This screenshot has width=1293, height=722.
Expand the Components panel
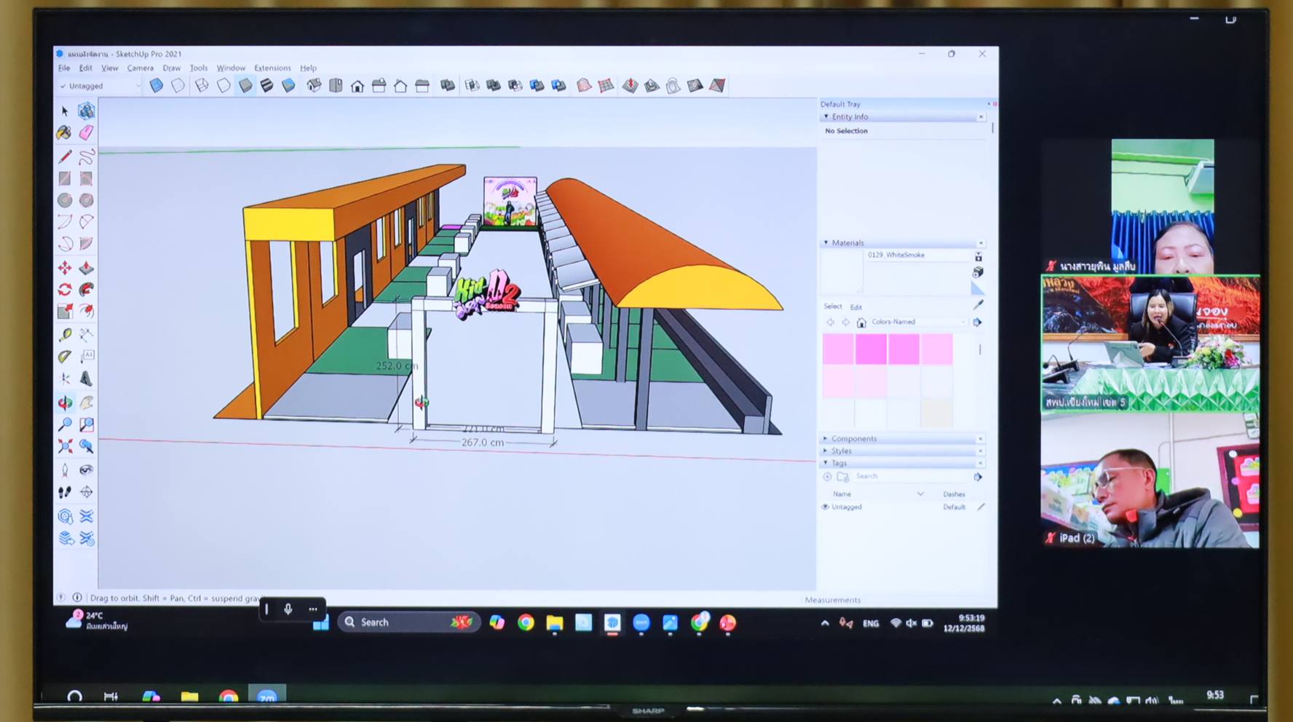pos(853,439)
